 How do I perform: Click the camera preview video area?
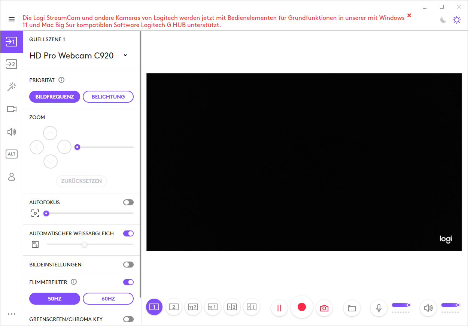point(304,162)
